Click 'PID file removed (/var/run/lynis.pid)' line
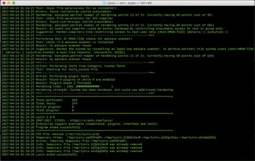 pyautogui.click(x=51, y=134)
